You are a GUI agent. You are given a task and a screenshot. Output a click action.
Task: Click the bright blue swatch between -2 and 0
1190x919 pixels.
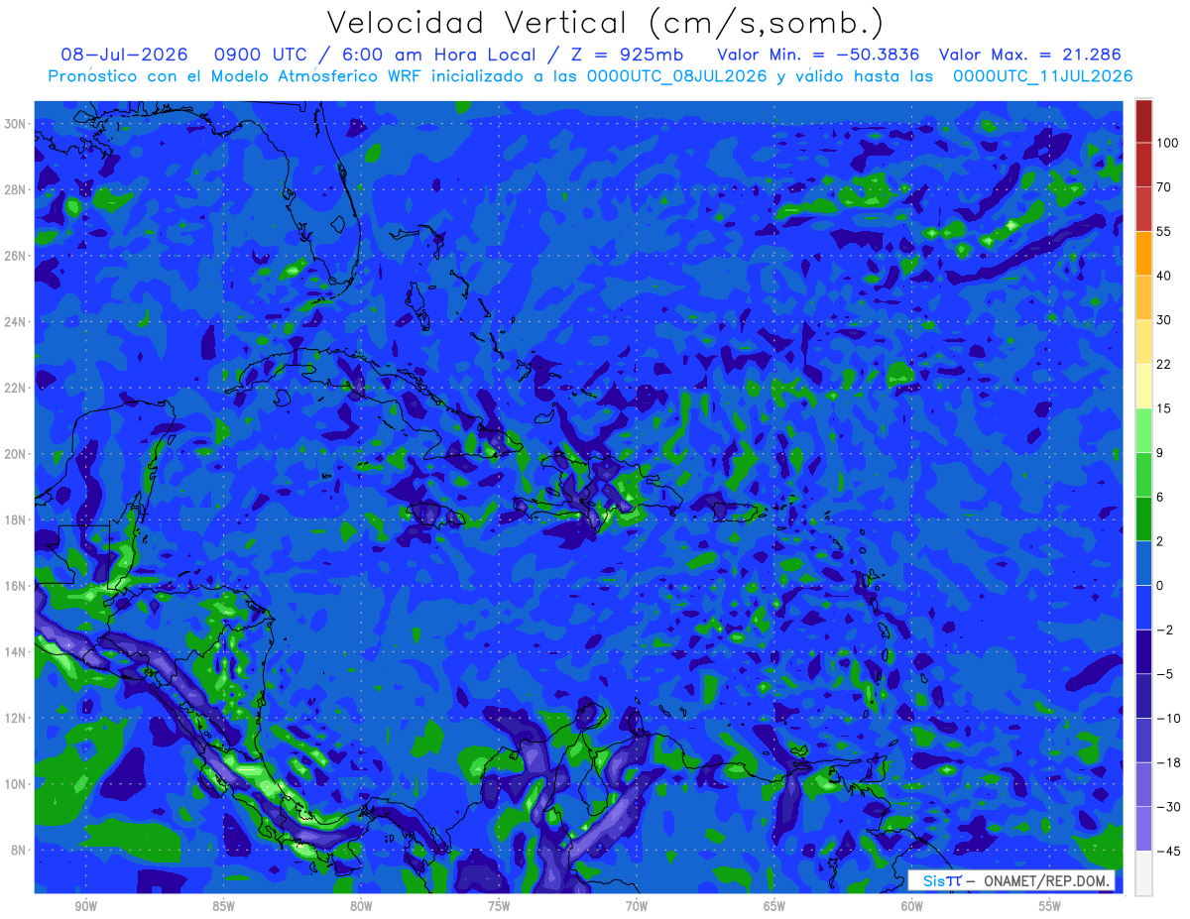pos(1143,607)
